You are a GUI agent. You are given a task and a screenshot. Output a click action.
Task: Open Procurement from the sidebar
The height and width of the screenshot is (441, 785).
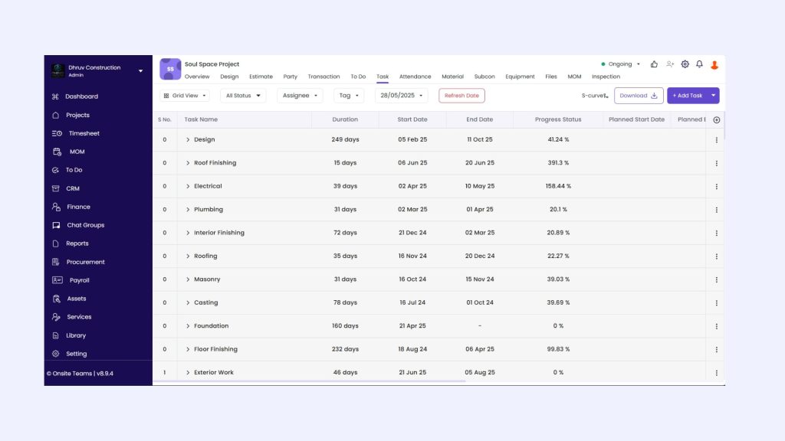pyautogui.click(x=85, y=262)
